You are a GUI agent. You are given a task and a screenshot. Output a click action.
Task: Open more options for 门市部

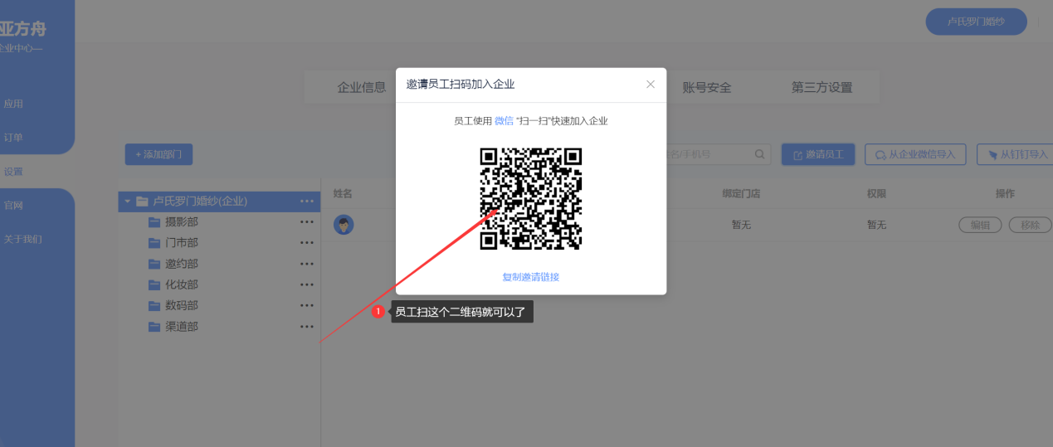coord(307,243)
